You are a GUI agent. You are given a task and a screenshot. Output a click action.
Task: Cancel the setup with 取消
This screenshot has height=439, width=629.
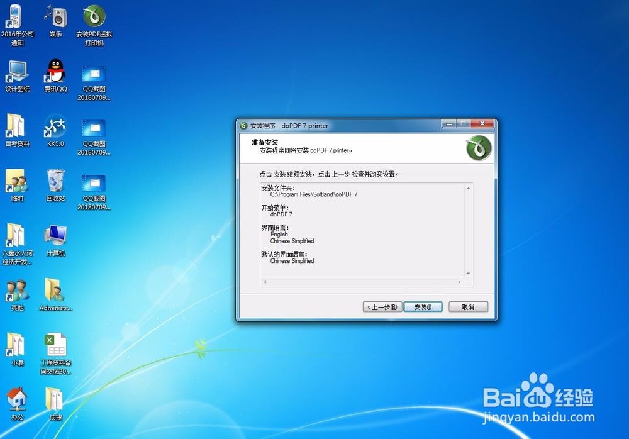[x=468, y=307]
